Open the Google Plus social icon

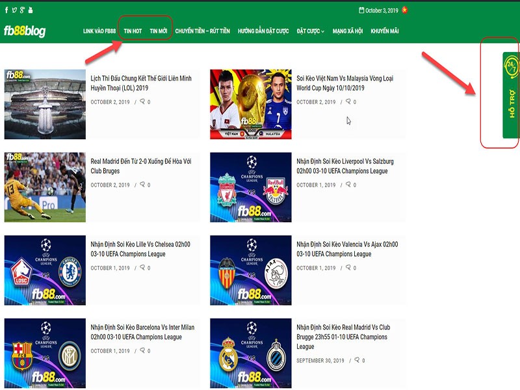pos(22,10)
